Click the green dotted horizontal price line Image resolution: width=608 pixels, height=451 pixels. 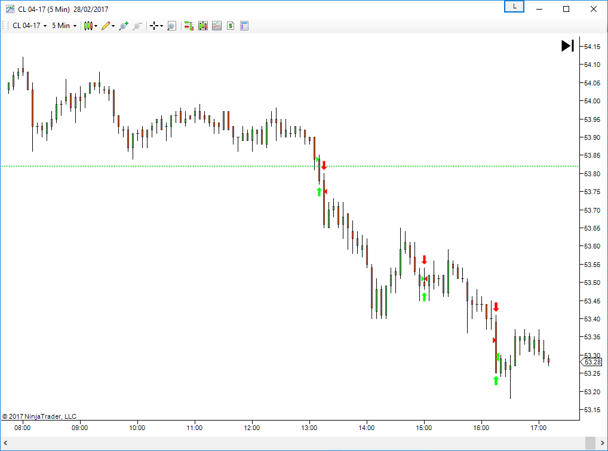[x=290, y=166]
